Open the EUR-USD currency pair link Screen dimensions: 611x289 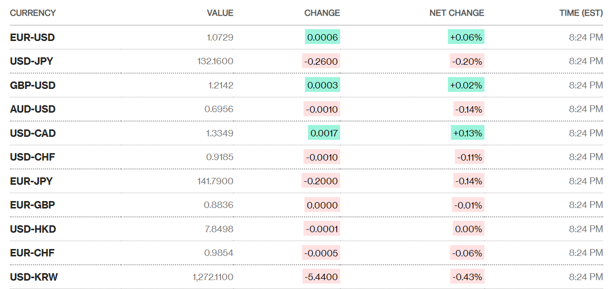(32, 38)
